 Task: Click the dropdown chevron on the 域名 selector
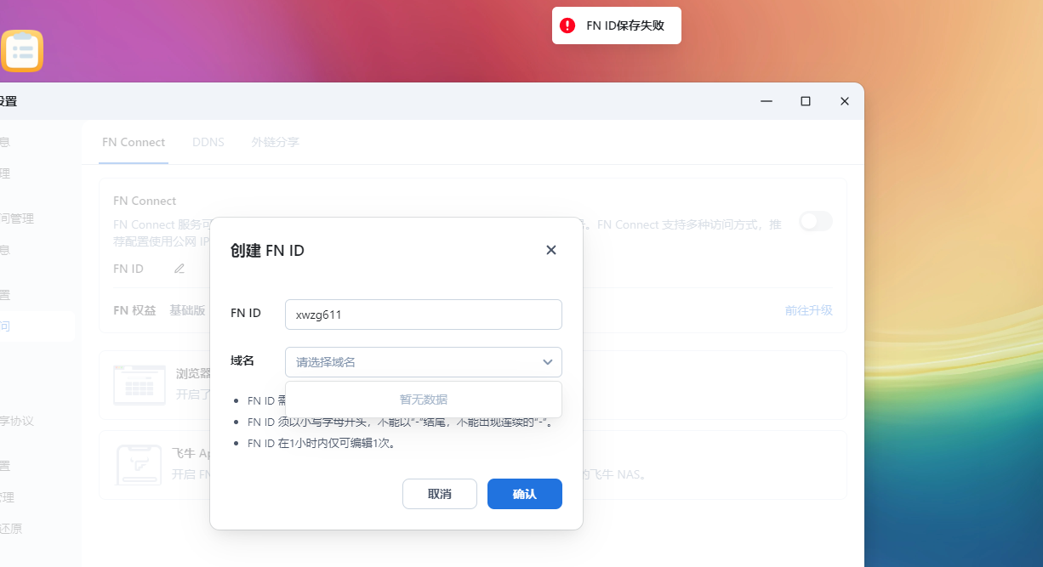548,361
